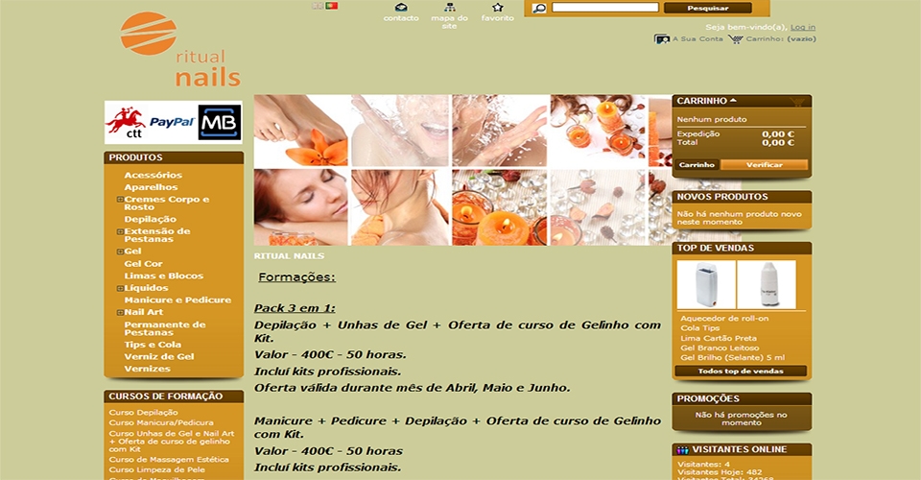Open the Log in link

pos(802,27)
